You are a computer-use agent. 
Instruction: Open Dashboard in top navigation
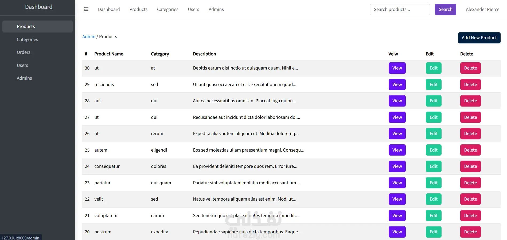(109, 9)
